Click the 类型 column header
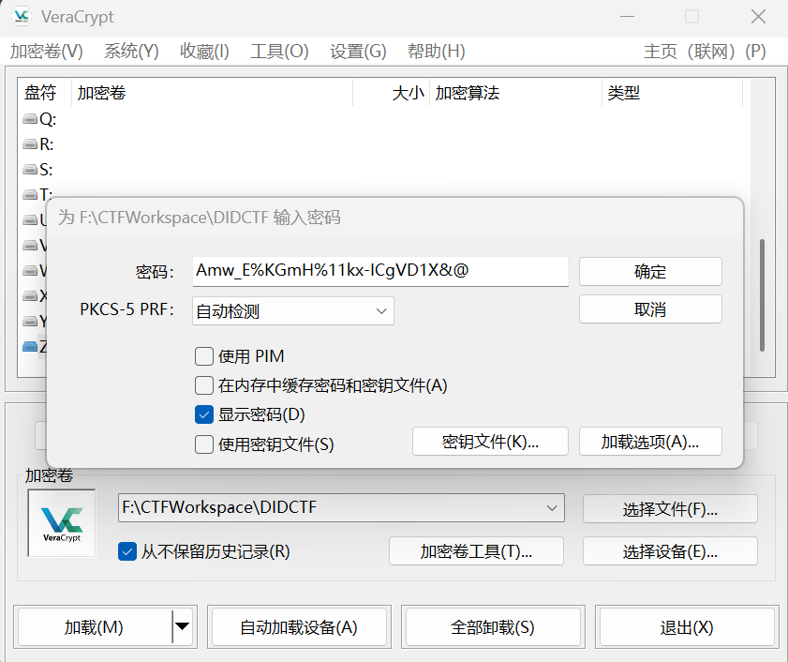The width and height of the screenshot is (788, 662). click(672, 93)
